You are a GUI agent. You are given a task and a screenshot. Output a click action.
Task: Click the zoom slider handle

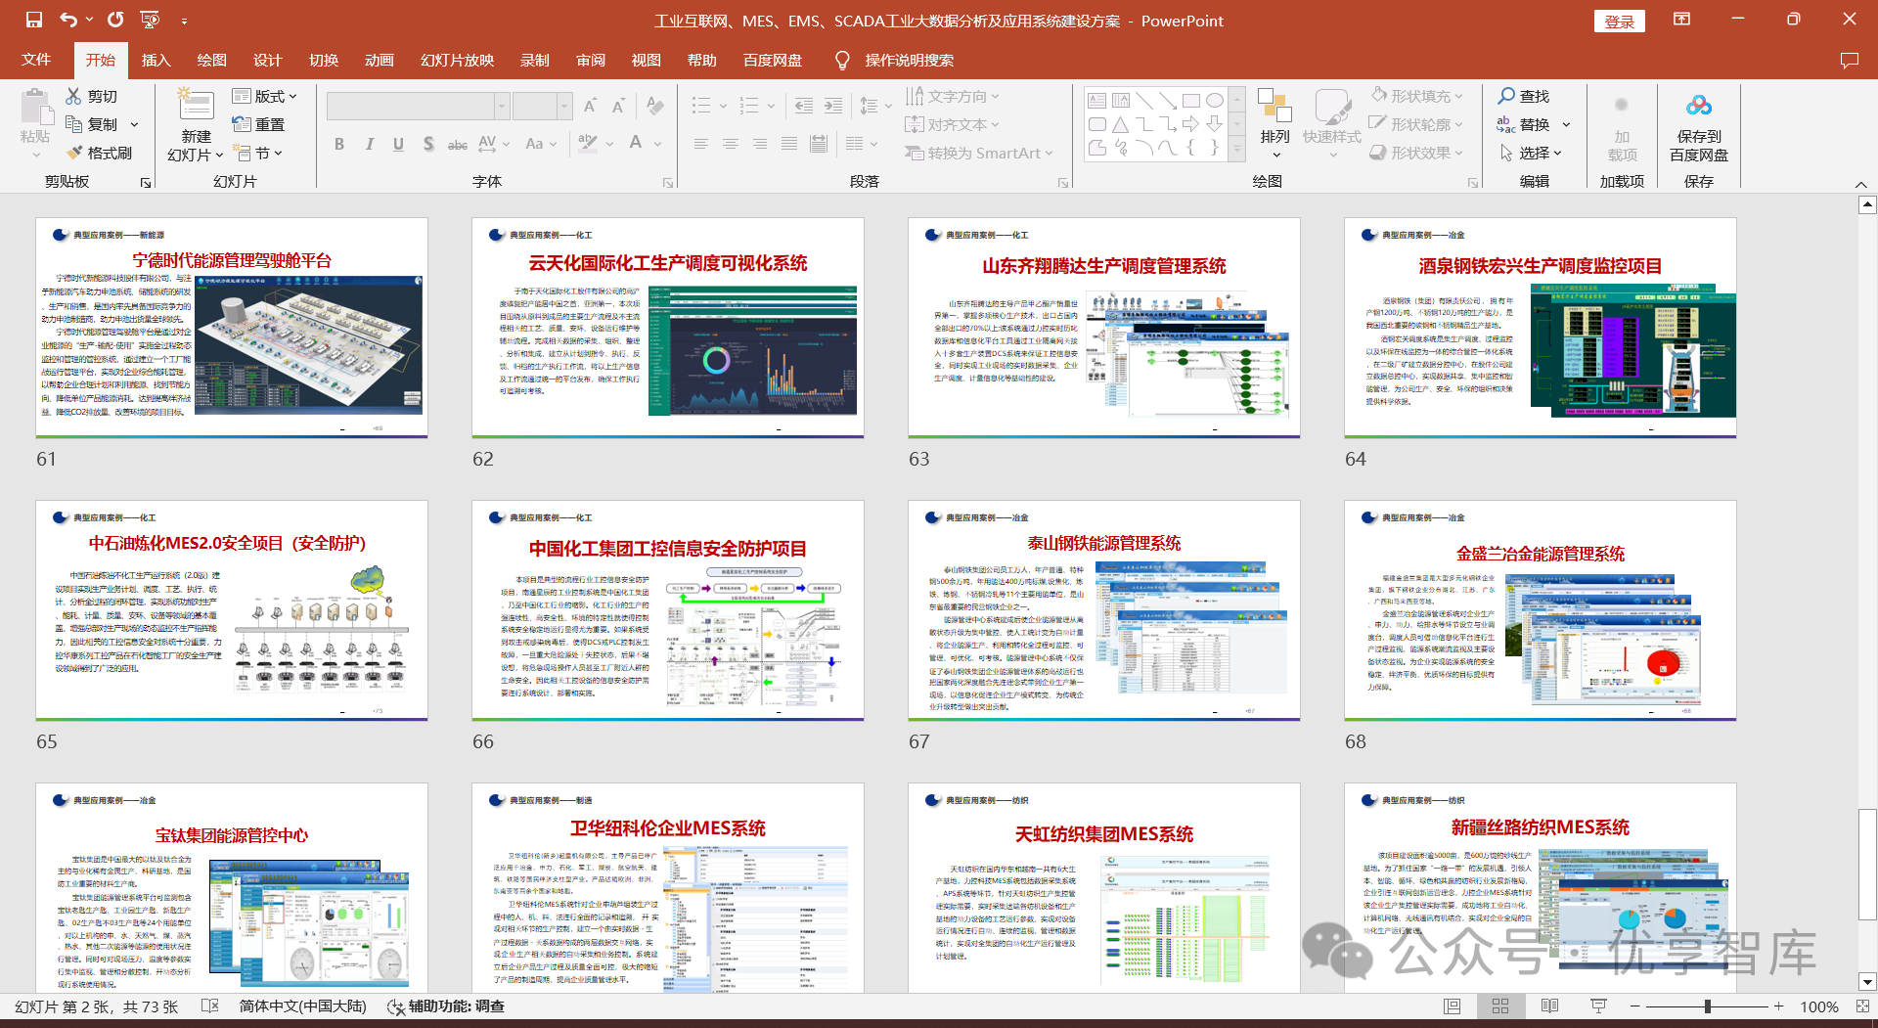(1707, 1006)
